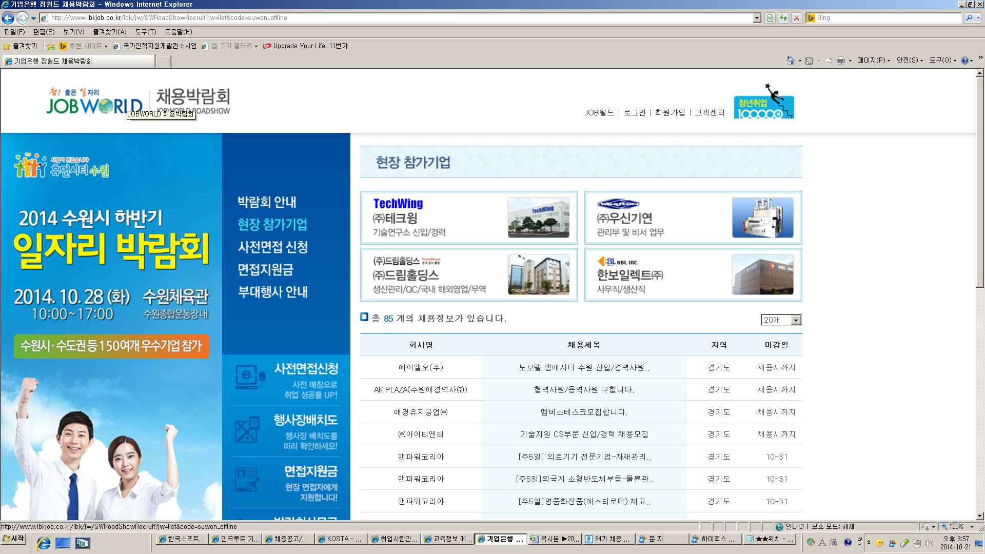This screenshot has width=985, height=554.
Task: Click the 회원가입 link in the header
Action: coord(670,113)
